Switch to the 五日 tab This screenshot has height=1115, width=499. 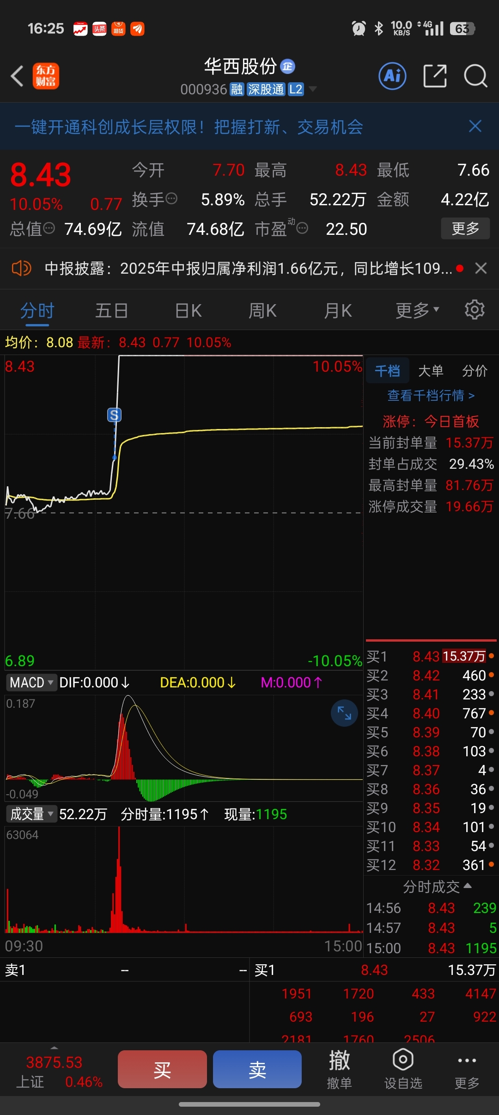111,310
